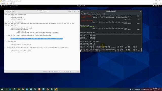This screenshot has width=162, height=91.
Task: Click the terminal window new tab icon
Action: 82,11
